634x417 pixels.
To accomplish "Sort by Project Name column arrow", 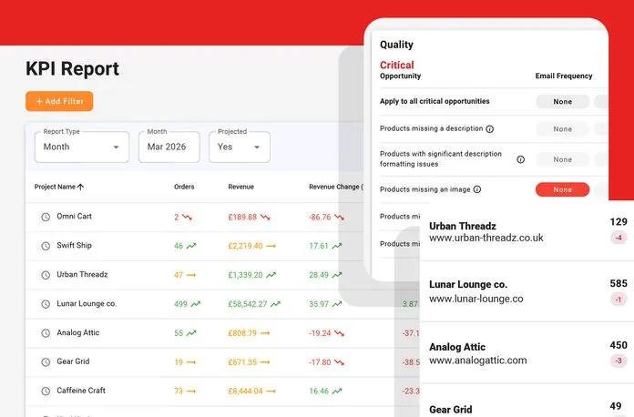I will (81, 187).
